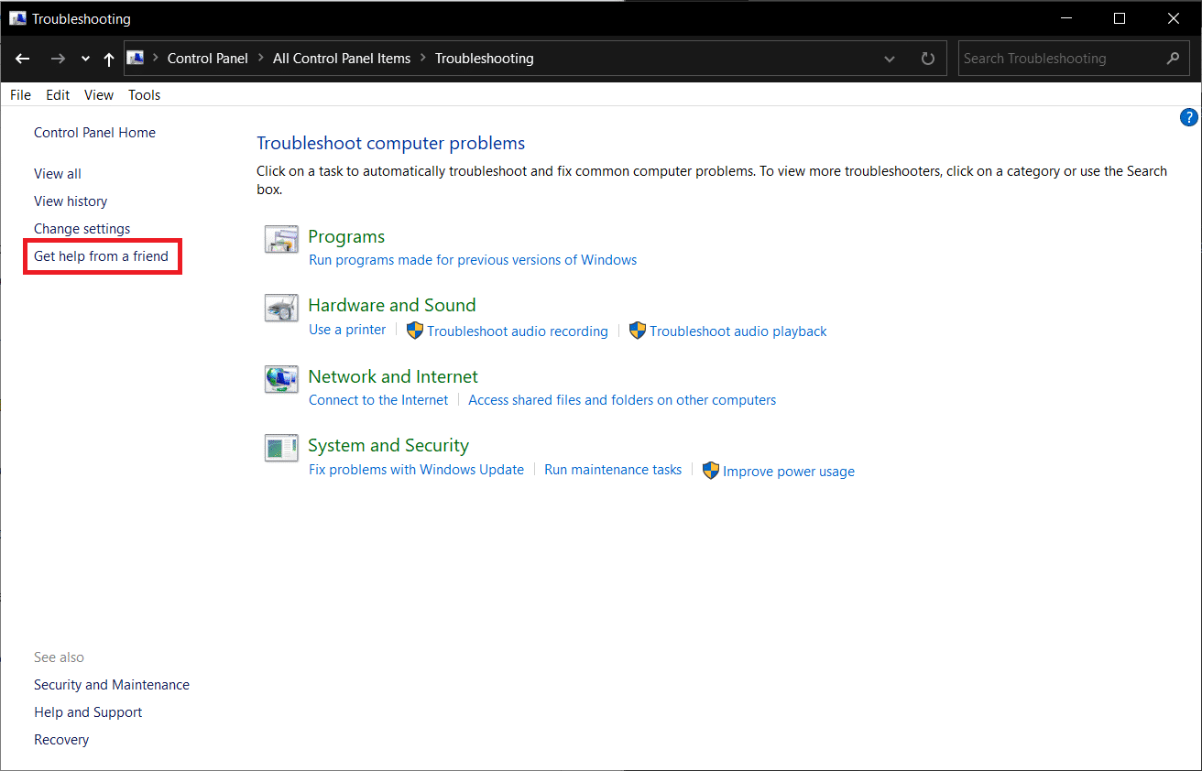
Task: Select View history in the sidebar
Action: [x=71, y=201]
